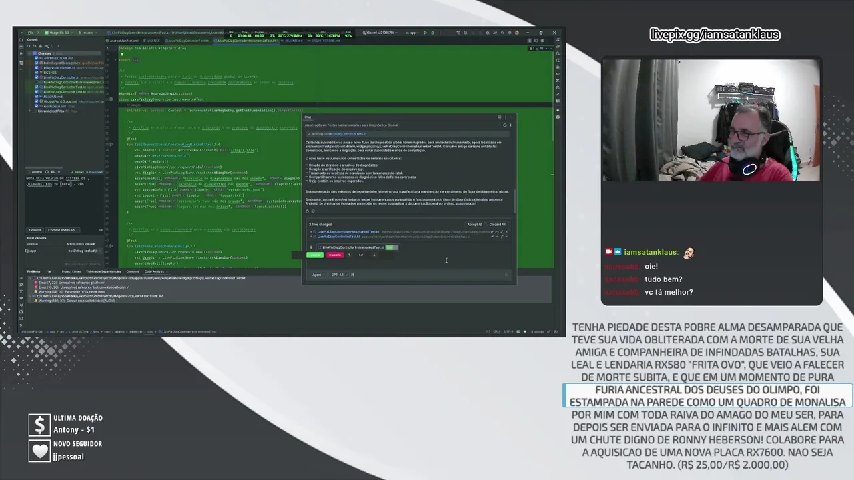Click Rollback icon in the Commit toolbar

point(35,46)
